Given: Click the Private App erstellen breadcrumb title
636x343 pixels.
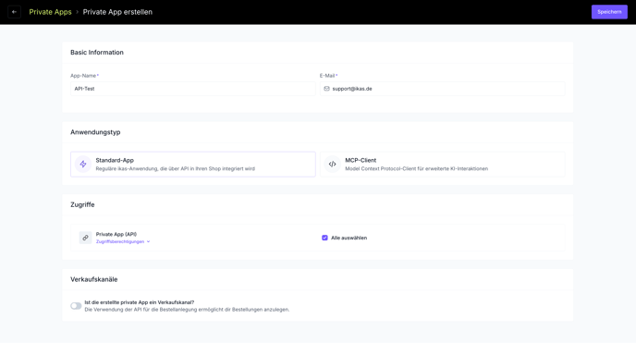Looking at the screenshot, I should coord(117,12).
